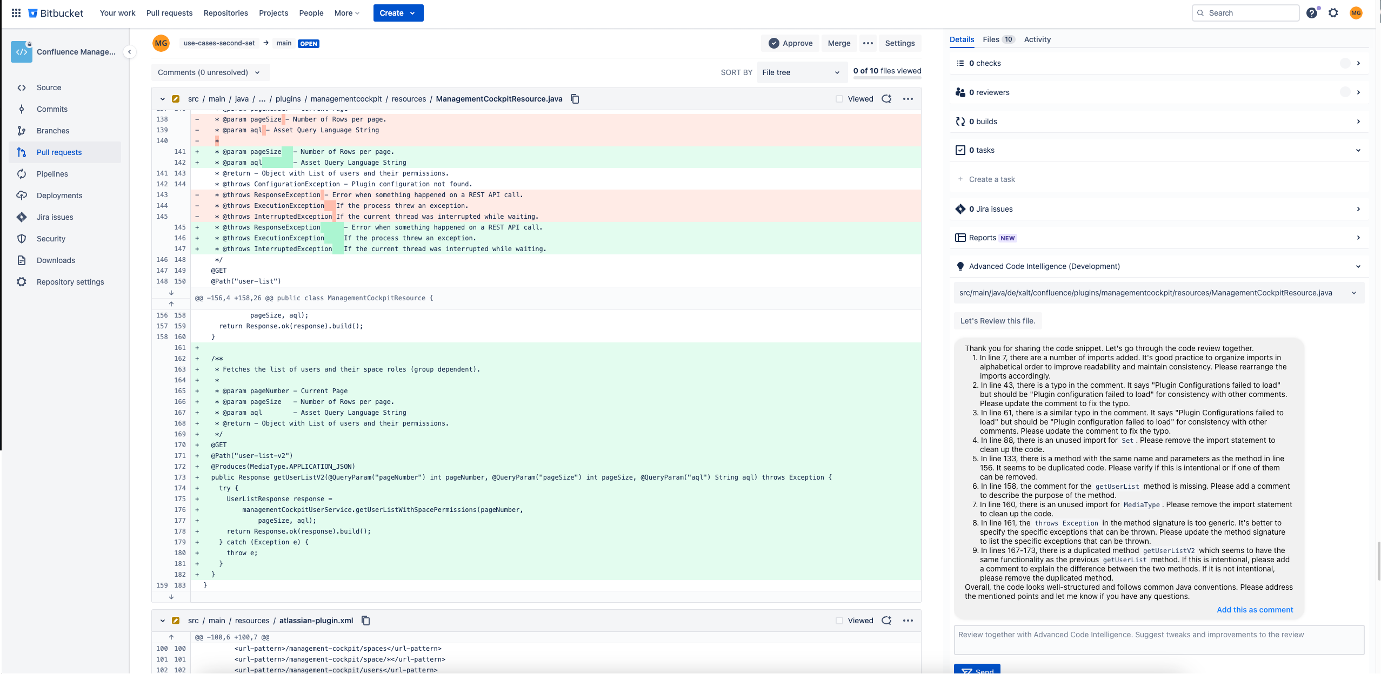
Task: Click the add comment icon beside Viewed
Action: tap(886, 99)
